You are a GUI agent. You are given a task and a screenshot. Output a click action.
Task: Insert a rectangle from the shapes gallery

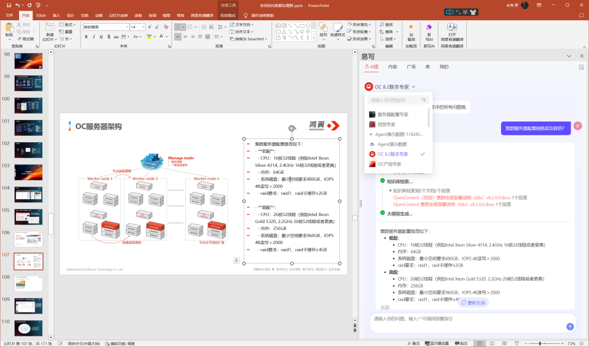[x=302, y=25]
